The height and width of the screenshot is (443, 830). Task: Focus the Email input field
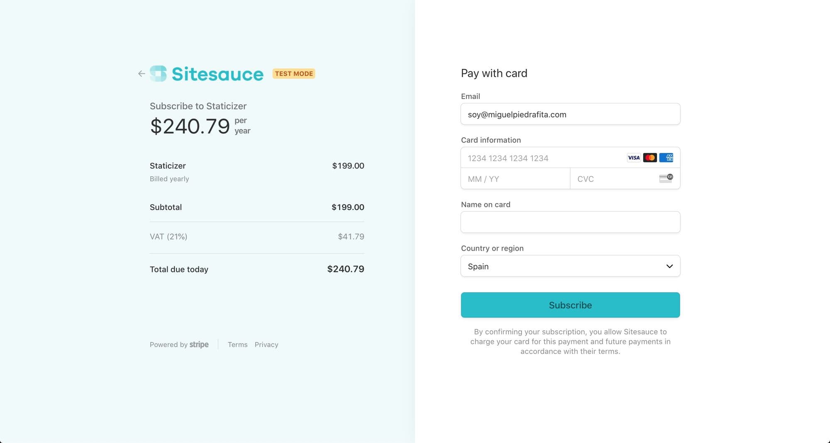tap(570, 114)
